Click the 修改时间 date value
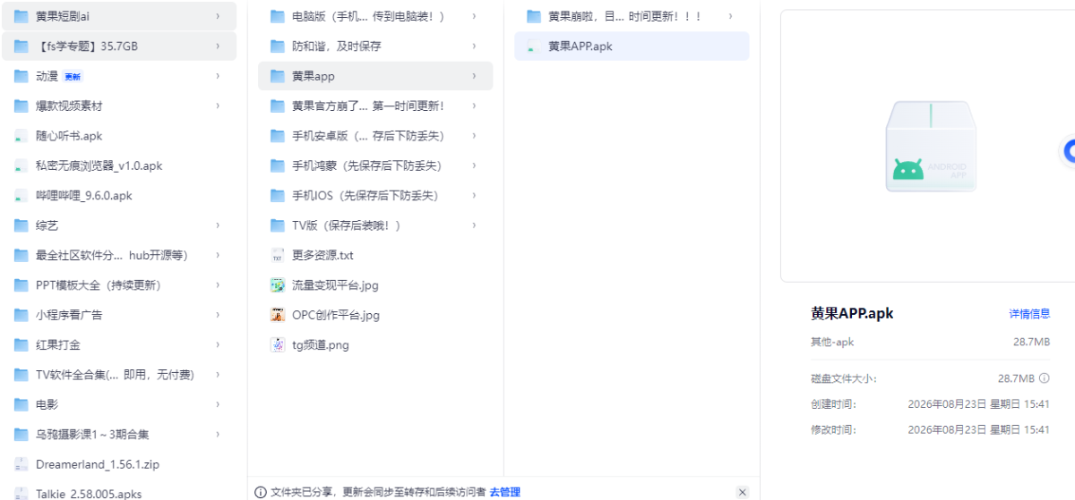1075x500 pixels. [978, 429]
